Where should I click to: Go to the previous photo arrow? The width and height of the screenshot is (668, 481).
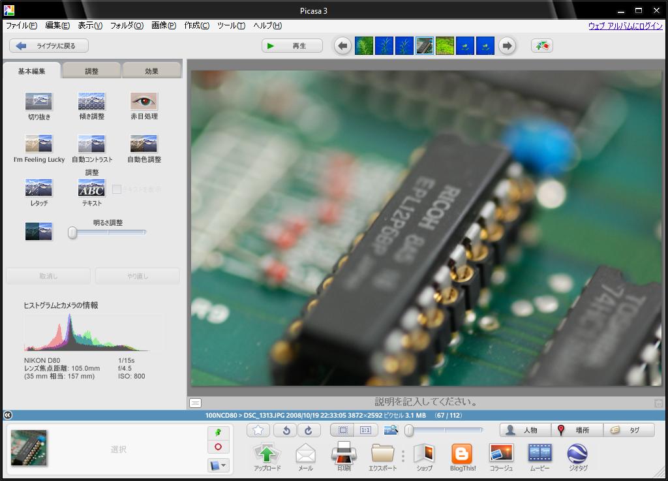pyautogui.click(x=342, y=46)
